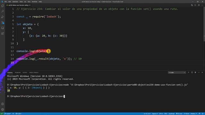The image size is (205, 115).
Task: Click the Ln 15, Col 1 status item
Action: [x=147, y=114]
